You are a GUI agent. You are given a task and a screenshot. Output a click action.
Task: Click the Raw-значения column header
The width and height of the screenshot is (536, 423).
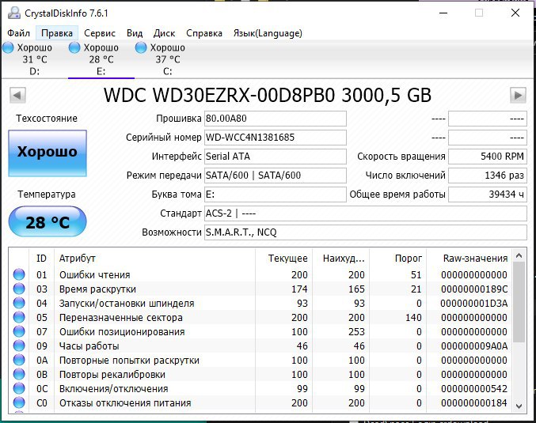tap(469, 258)
